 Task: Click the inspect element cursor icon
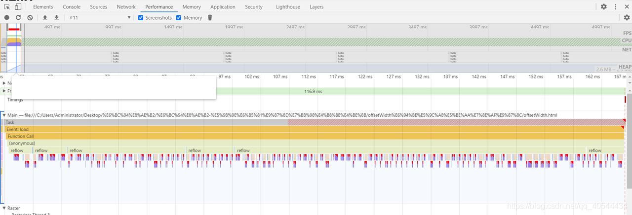click(x=7, y=7)
